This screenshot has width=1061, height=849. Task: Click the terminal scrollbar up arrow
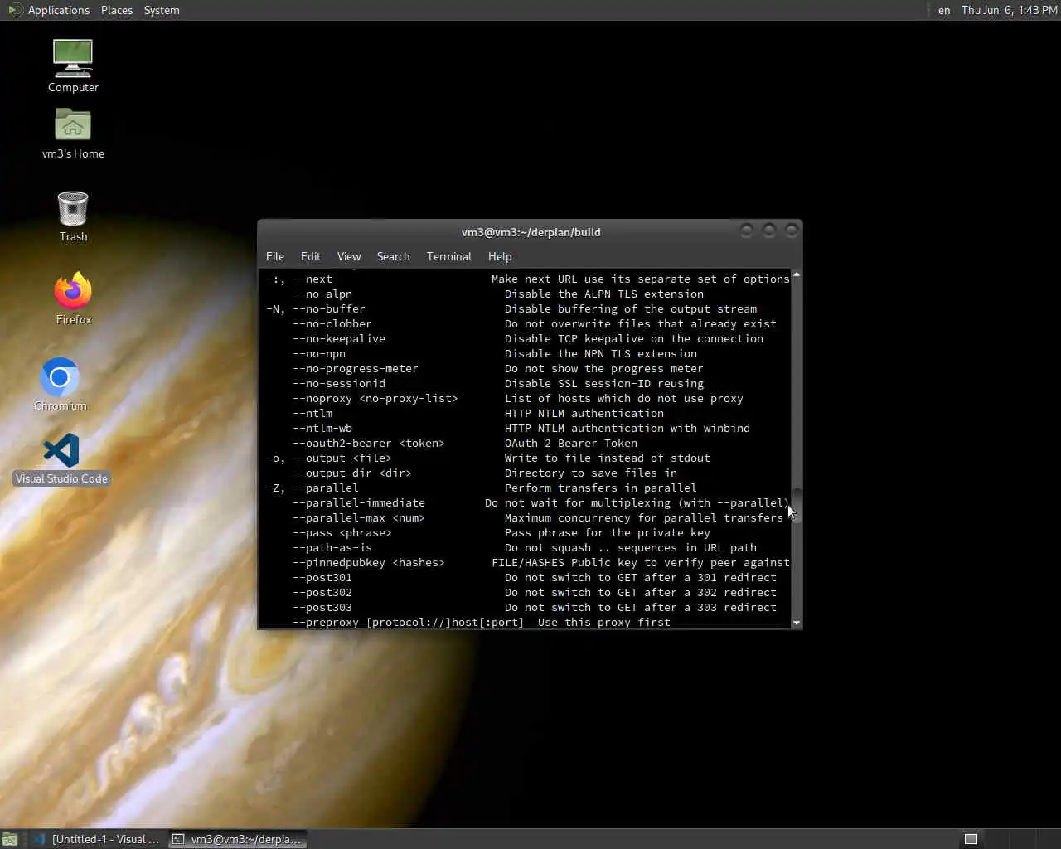[797, 274]
